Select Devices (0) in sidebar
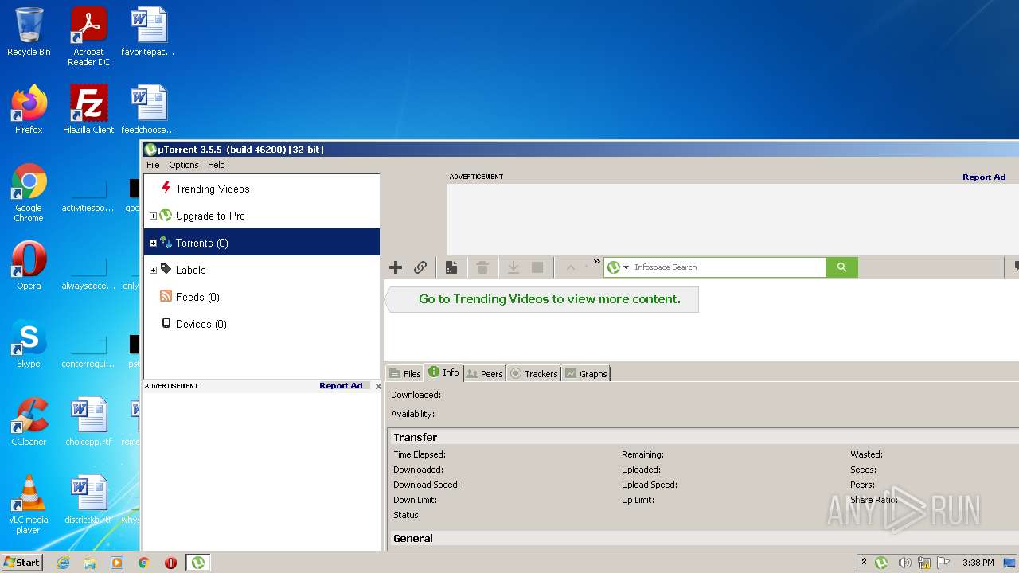1019x573 pixels. pyautogui.click(x=201, y=324)
